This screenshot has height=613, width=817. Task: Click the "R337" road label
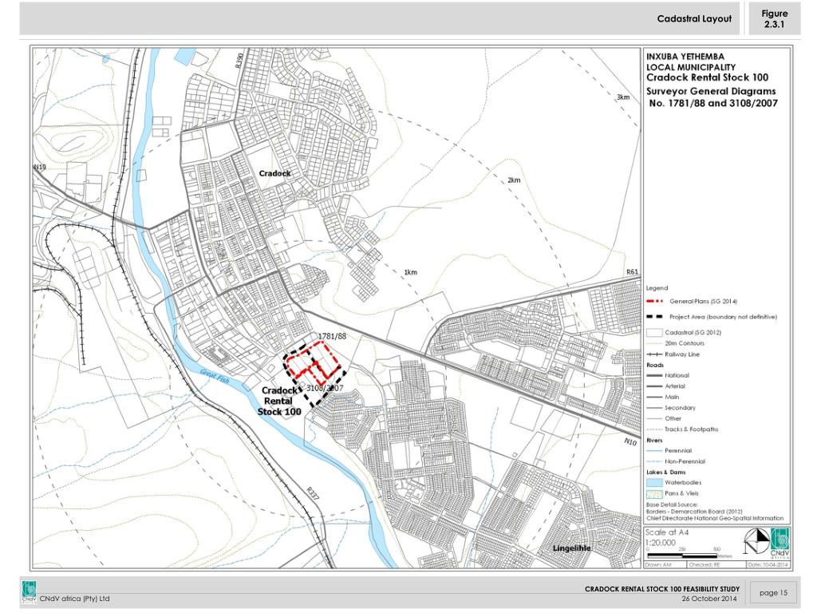312,494
